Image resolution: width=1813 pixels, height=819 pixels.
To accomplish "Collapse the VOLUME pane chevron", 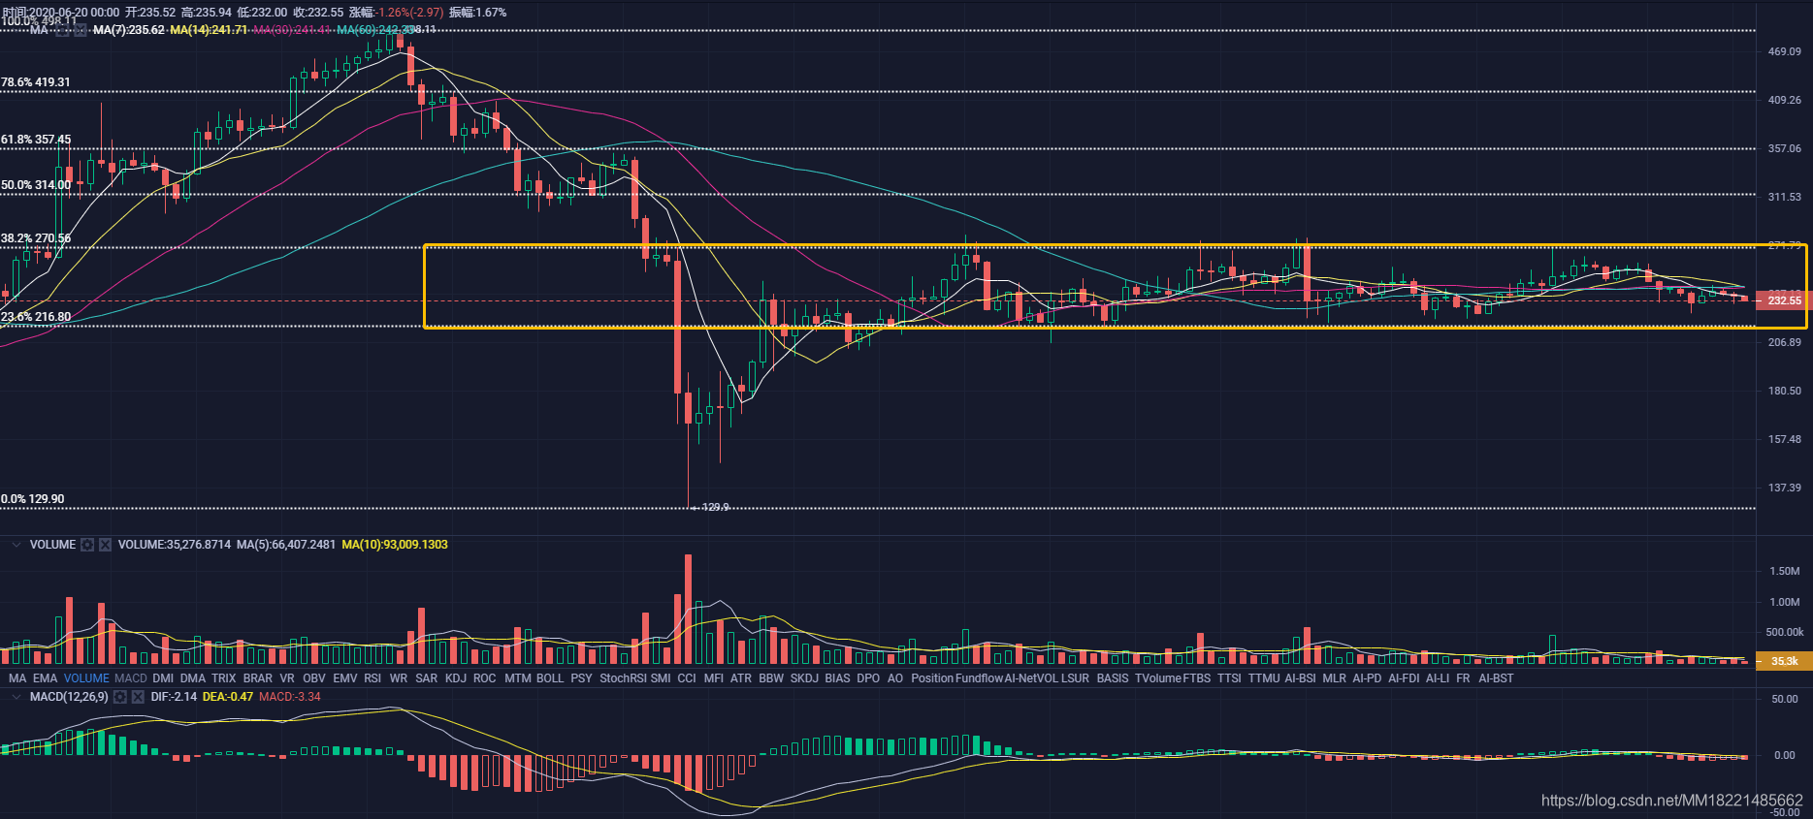I will (16, 545).
